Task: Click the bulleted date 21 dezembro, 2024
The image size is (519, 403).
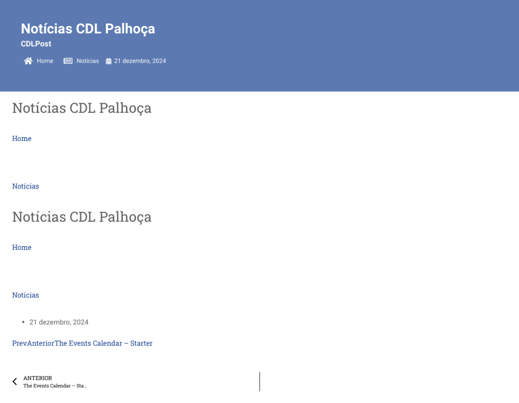Action: click(59, 322)
